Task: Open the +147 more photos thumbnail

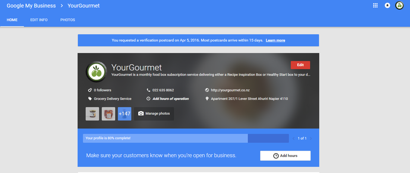Action: click(x=124, y=114)
